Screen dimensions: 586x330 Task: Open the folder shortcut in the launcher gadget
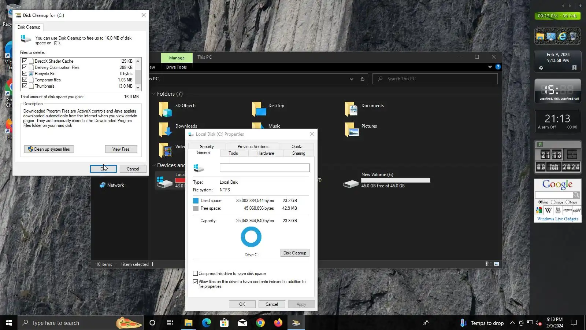540,36
